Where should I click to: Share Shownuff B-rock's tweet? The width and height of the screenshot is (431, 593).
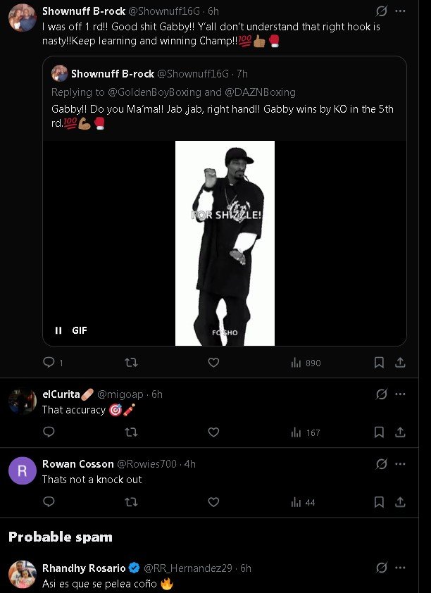pos(400,363)
